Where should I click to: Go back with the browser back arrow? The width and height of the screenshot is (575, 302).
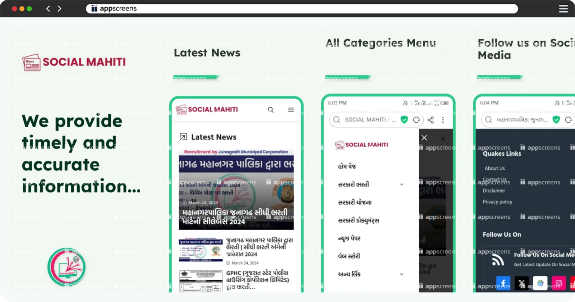point(48,9)
